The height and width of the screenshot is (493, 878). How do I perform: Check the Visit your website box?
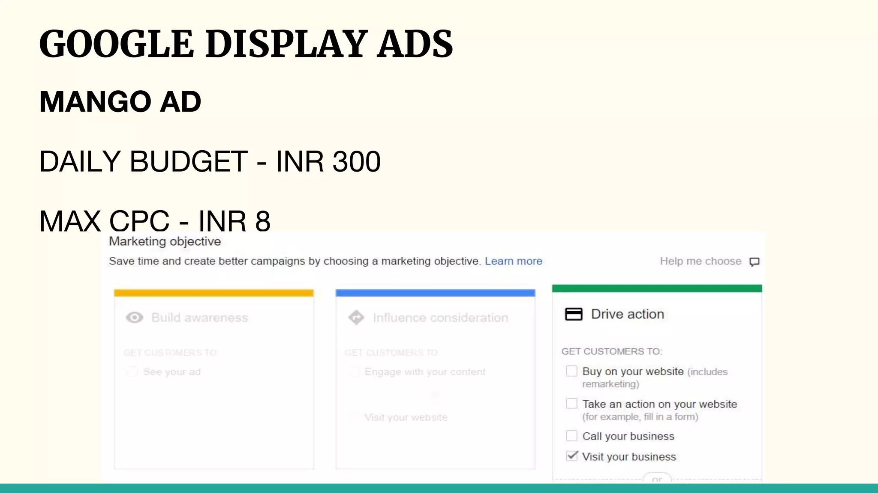point(354,417)
